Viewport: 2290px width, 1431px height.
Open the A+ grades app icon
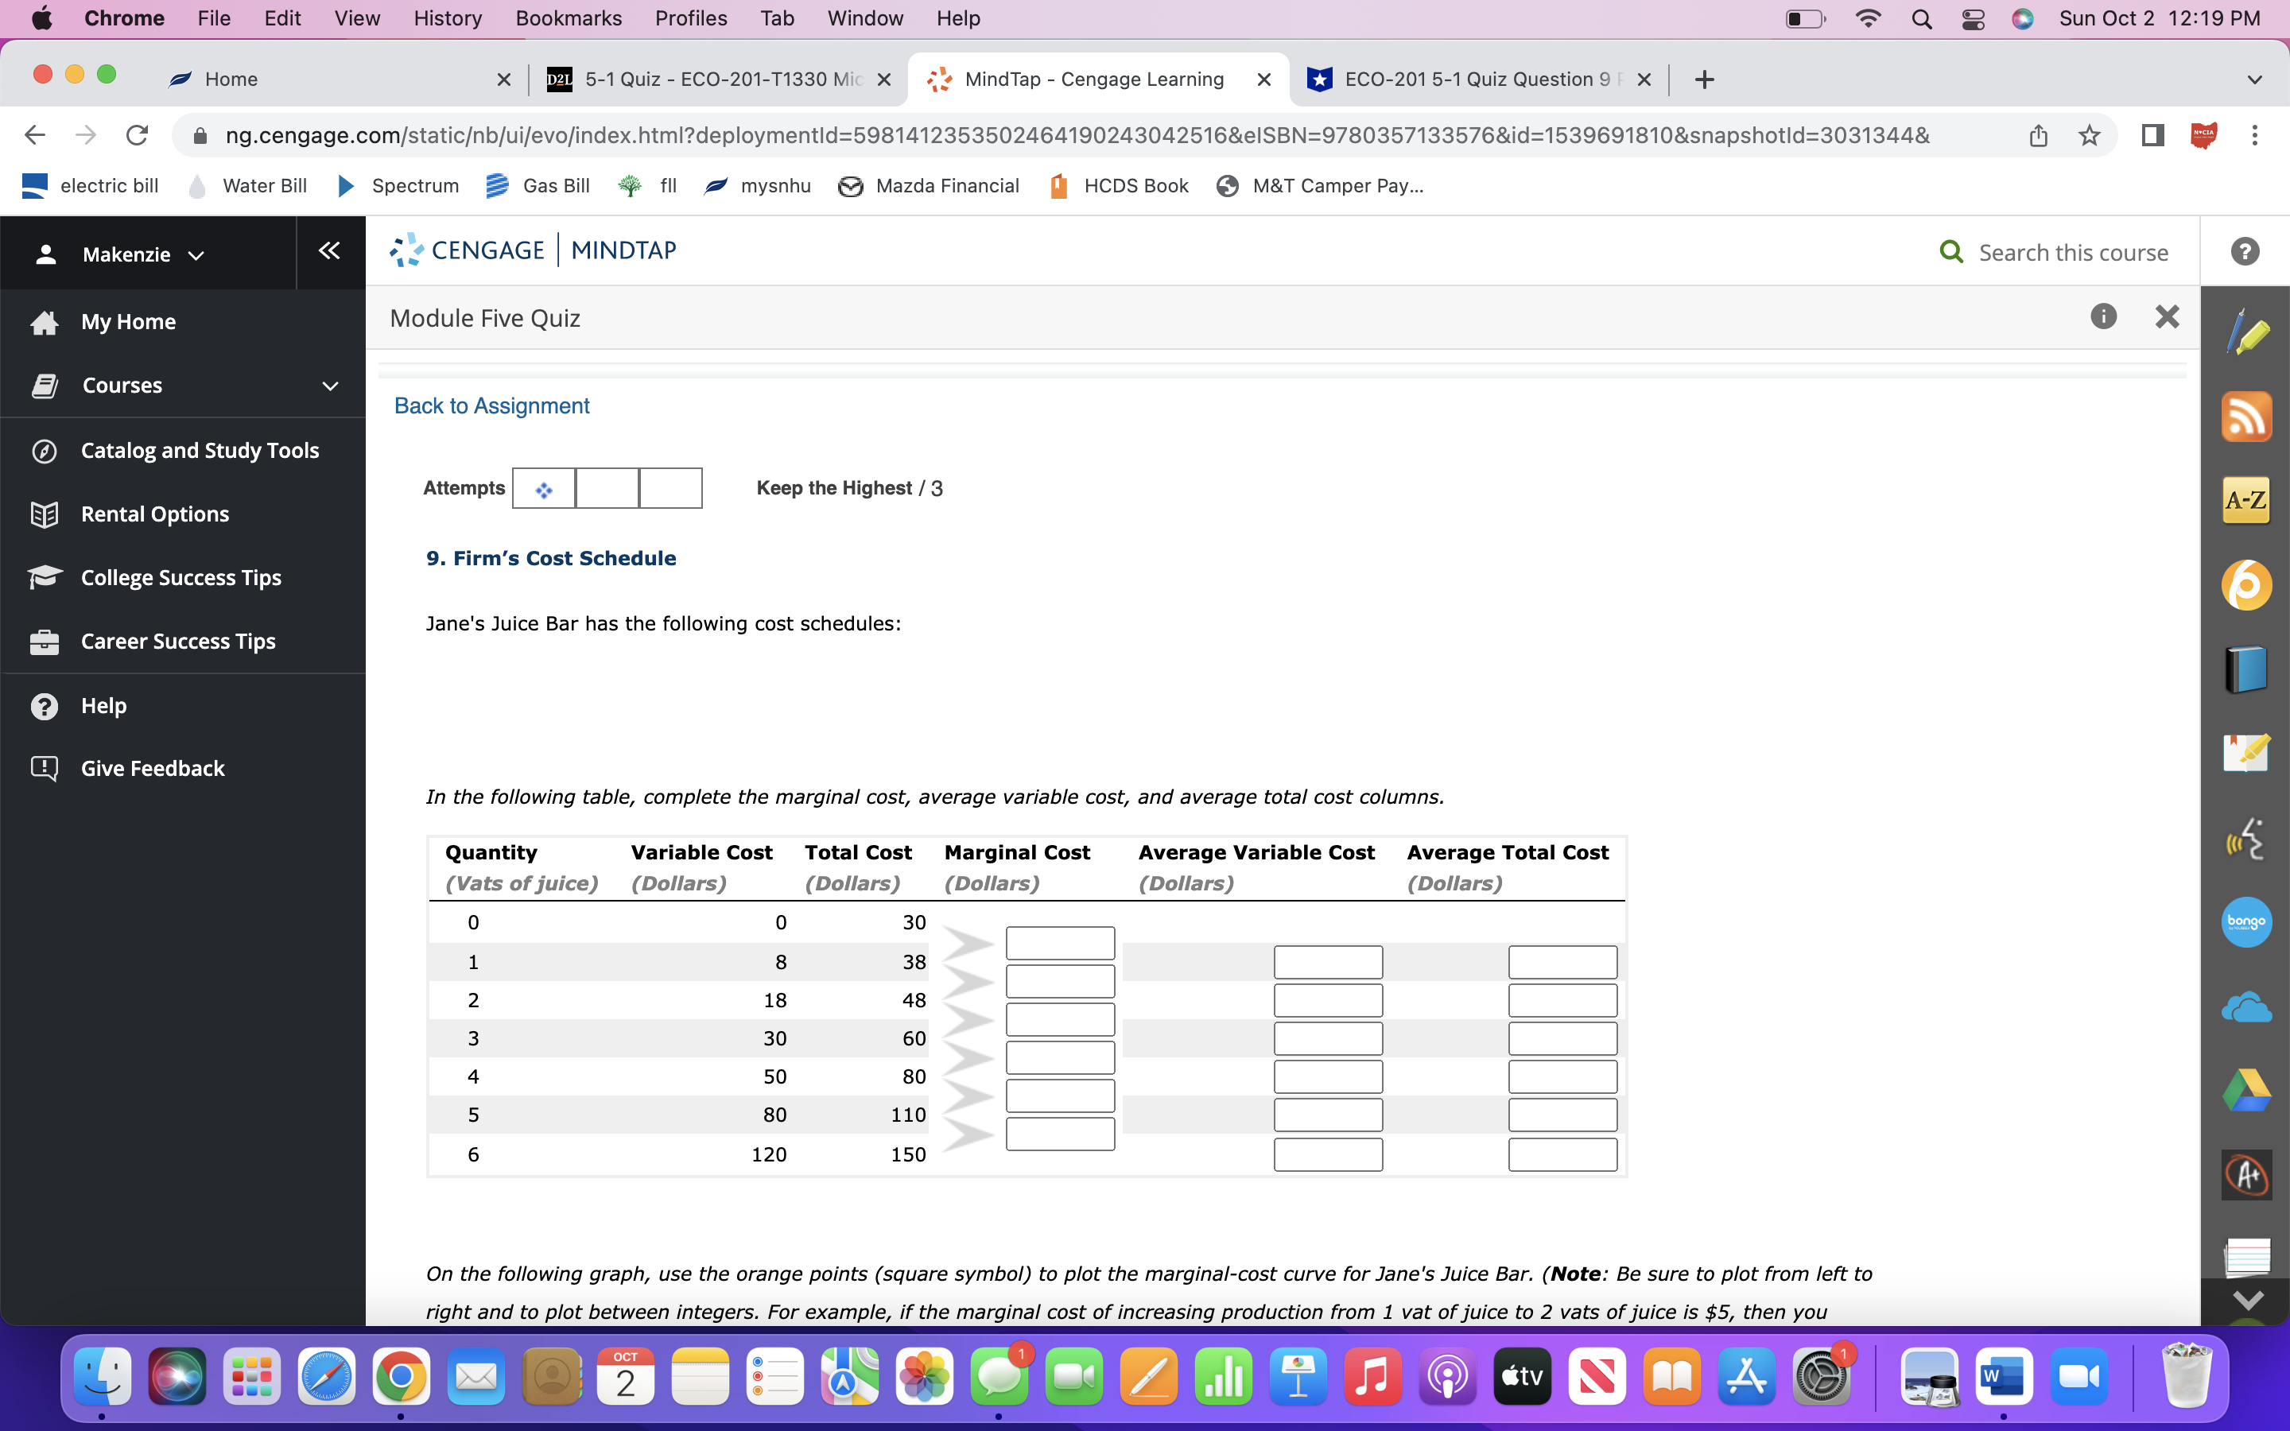click(2247, 1176)
